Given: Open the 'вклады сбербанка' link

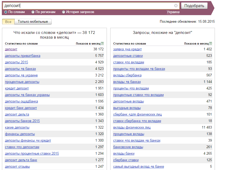Looking at the screenshot, I should 127,75.
